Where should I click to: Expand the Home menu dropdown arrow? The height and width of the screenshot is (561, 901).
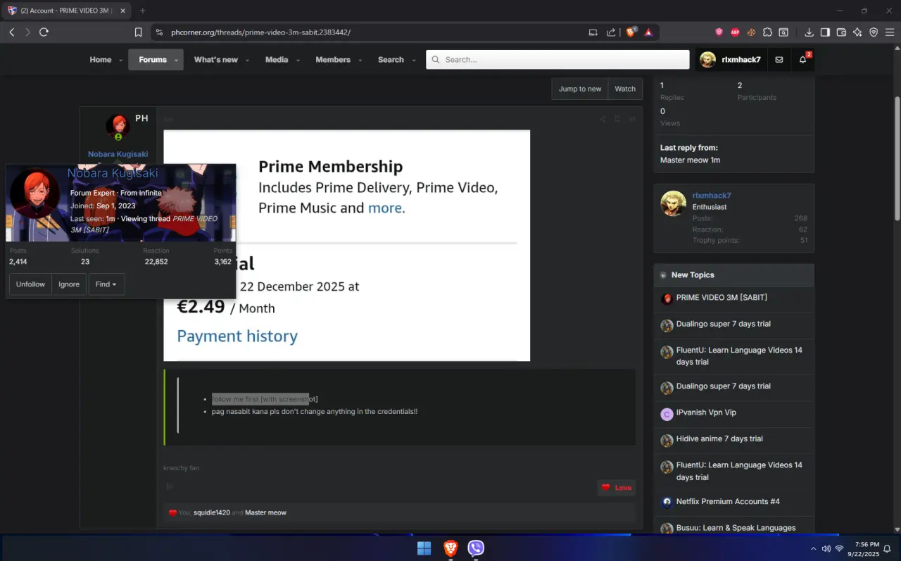coord(121,61)
